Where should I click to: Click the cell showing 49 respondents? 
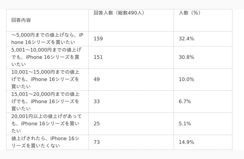131,79
